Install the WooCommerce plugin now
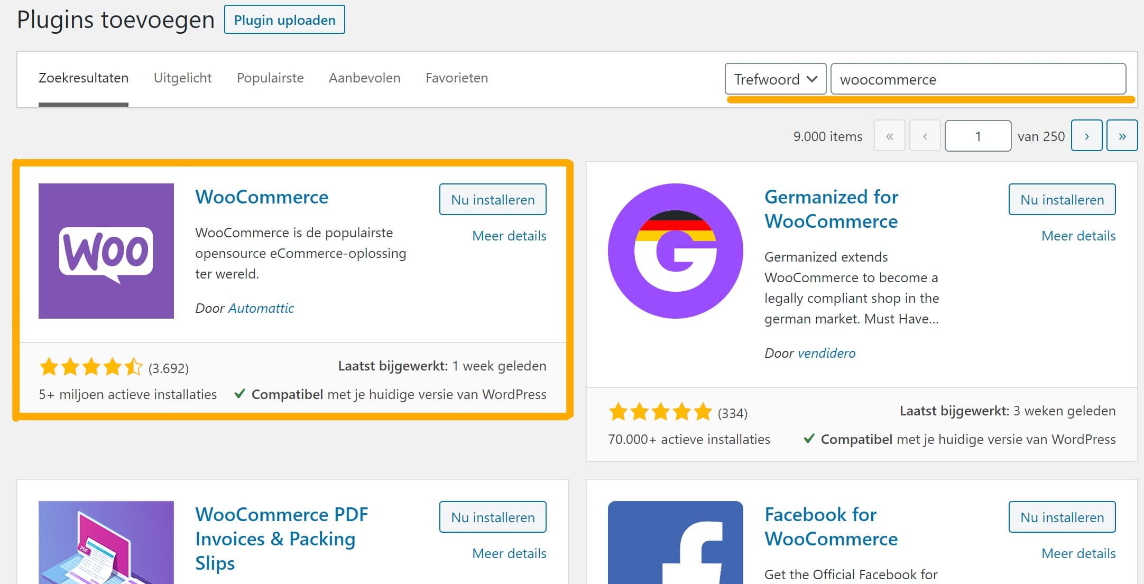This screenshot has height=584, width=1144. [x=493, y=199]
